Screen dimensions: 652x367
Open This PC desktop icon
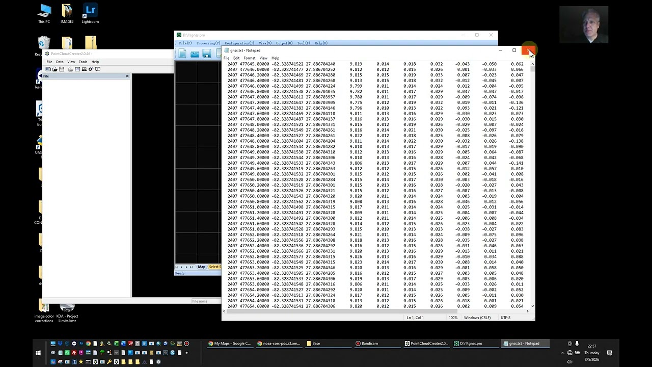[44, 14]
